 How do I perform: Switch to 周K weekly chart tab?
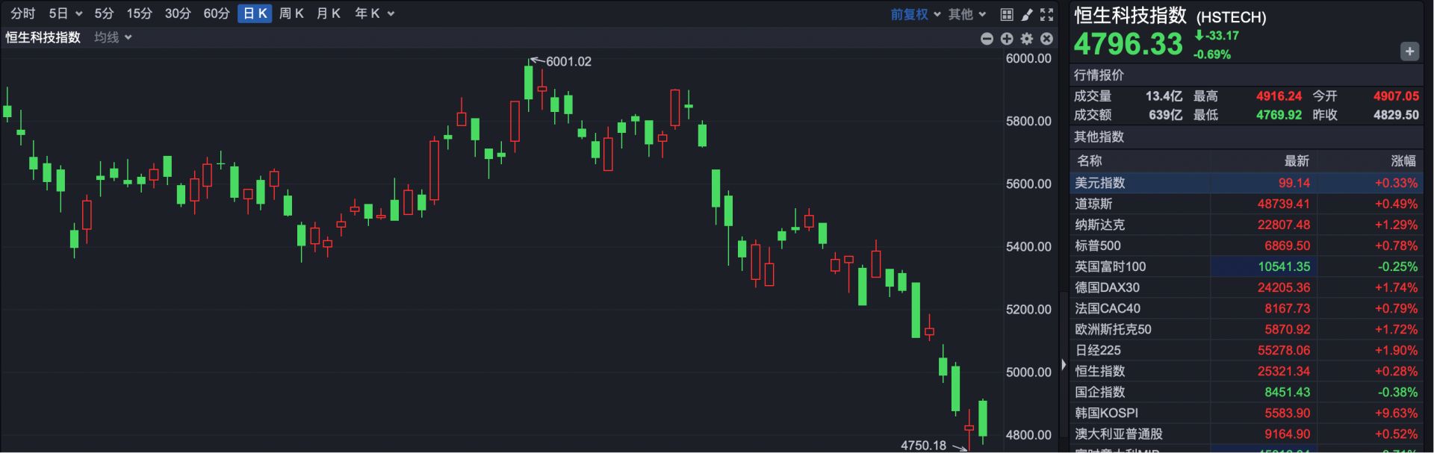pyautogui.click(x=291, y=13)
